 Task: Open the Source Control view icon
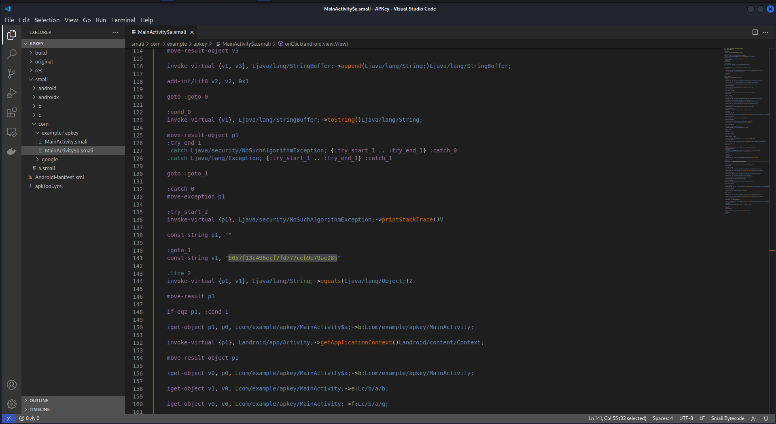pos(12,74)
